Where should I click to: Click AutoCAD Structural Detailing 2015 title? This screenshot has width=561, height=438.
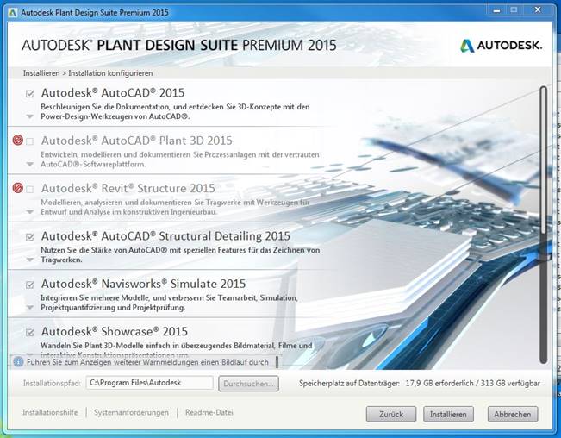(165, 236)
